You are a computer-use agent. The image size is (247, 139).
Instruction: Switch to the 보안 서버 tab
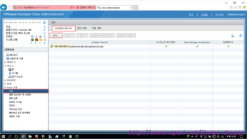coord(82,28)
